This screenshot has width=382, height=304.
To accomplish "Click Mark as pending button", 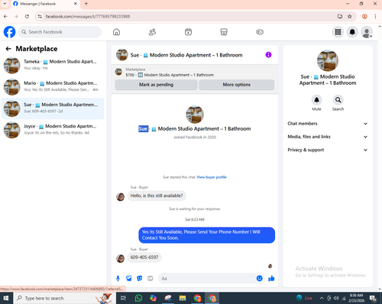I will tap(156, 85).
